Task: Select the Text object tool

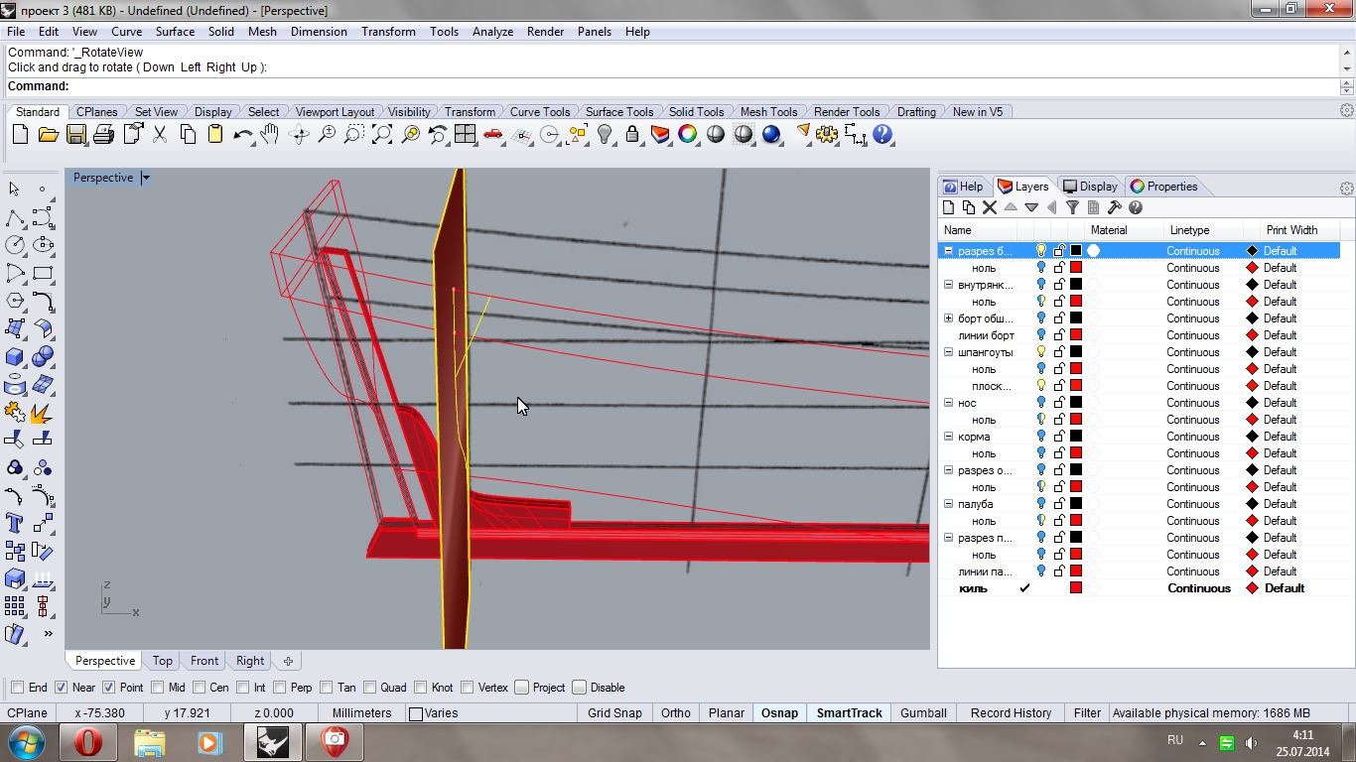Action: [15, 523]
